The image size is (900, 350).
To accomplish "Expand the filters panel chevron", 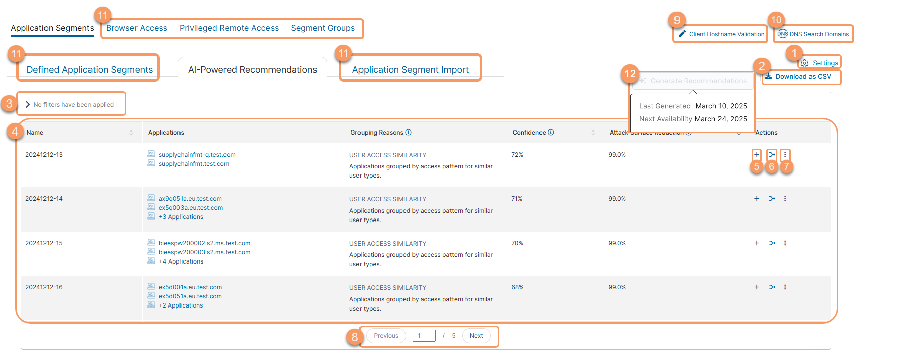I will pyautogui.click(x=28, y=105).
